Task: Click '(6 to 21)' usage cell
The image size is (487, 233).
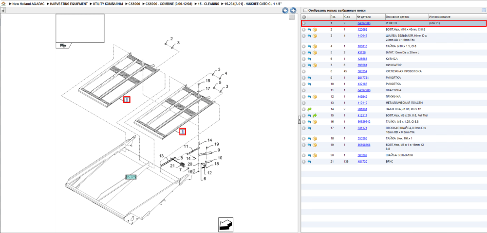Action: 434,23
